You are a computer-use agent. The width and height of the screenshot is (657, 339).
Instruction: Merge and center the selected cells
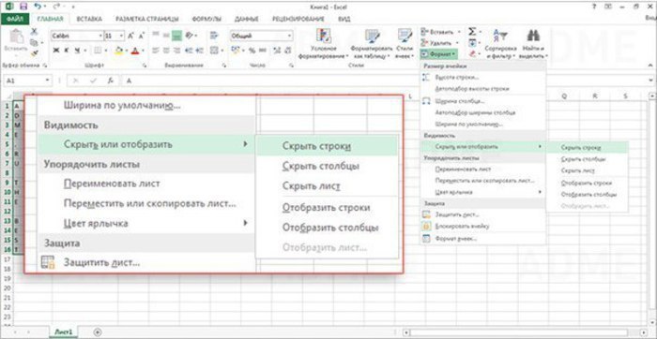(x=214, y=51)
